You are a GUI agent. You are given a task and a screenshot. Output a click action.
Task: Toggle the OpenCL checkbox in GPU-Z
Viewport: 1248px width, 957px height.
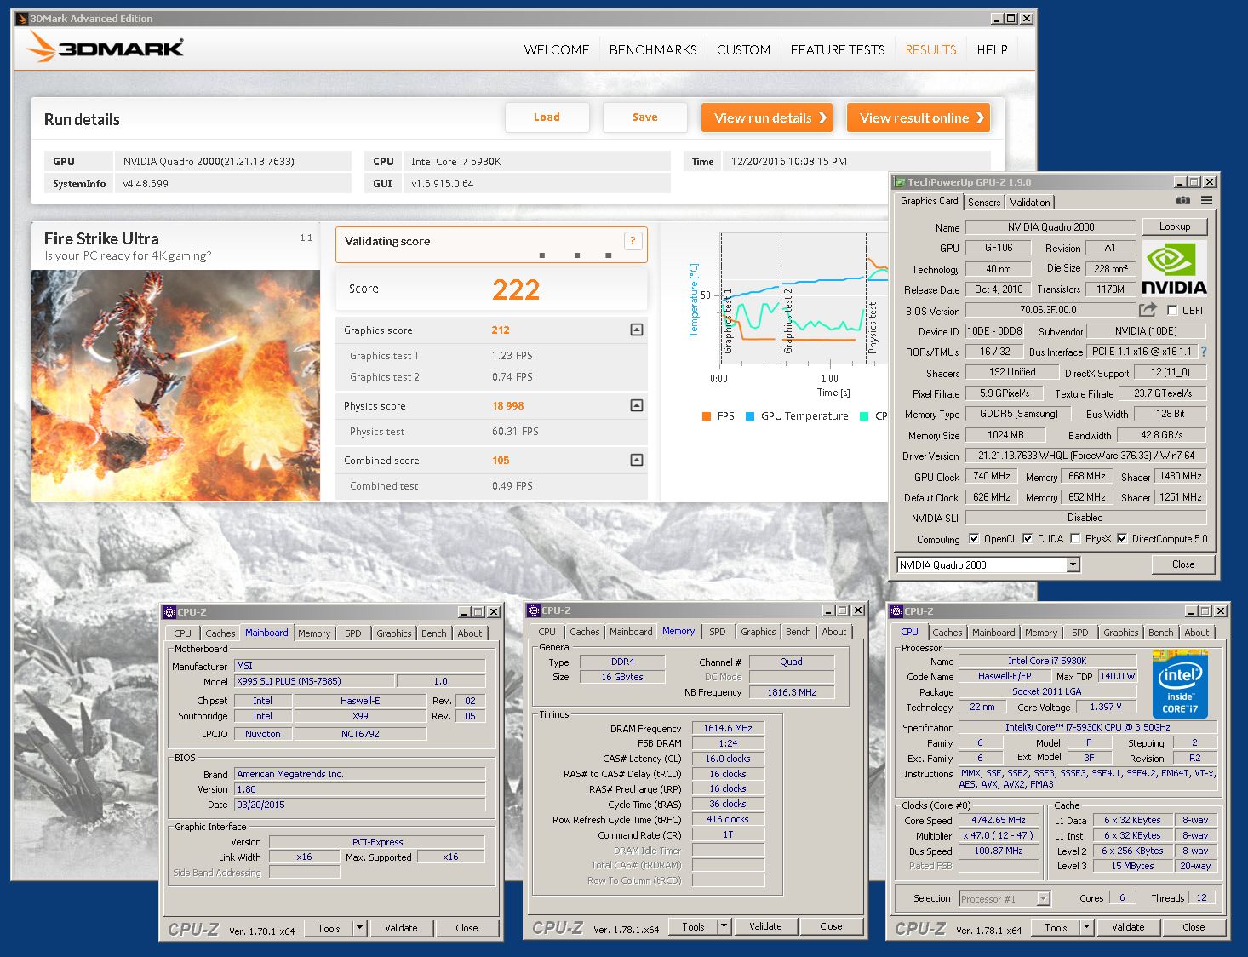coord(974,539)
